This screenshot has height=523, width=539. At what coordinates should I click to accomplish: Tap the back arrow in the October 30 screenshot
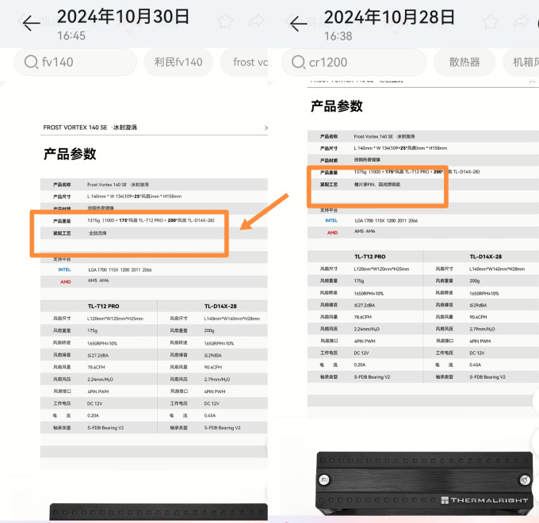[31, 23]
